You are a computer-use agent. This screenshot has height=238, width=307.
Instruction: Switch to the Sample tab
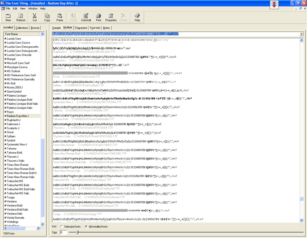[x=56, y=28]
